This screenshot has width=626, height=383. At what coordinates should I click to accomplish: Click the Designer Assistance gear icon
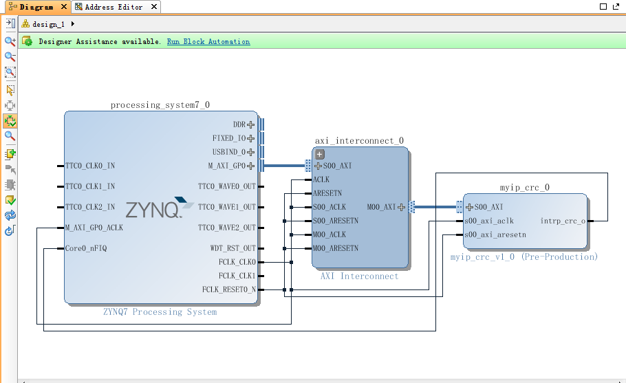click(27, 41)
